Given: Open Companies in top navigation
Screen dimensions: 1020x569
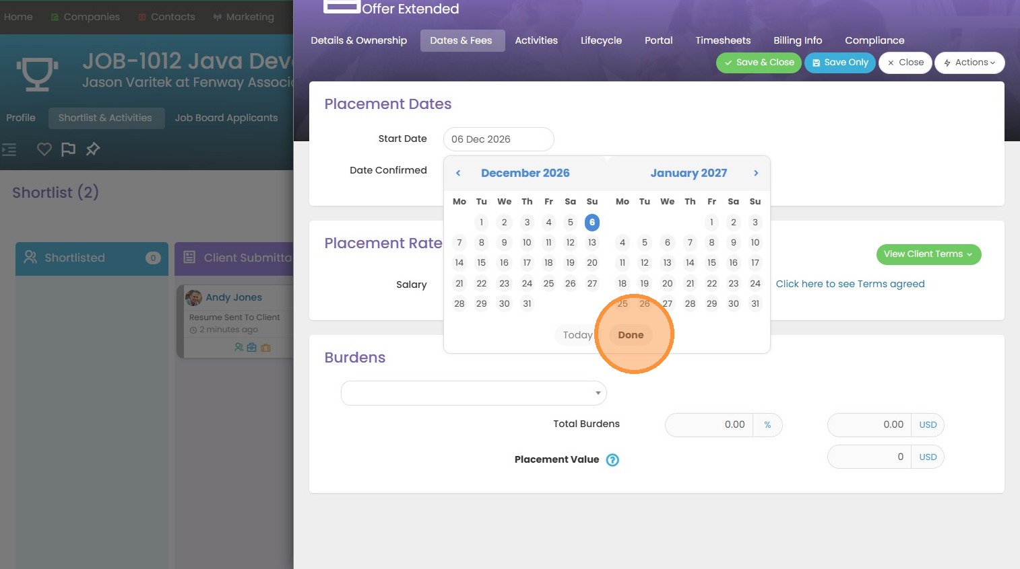Looking at the screenshot, I should (86, 17).
